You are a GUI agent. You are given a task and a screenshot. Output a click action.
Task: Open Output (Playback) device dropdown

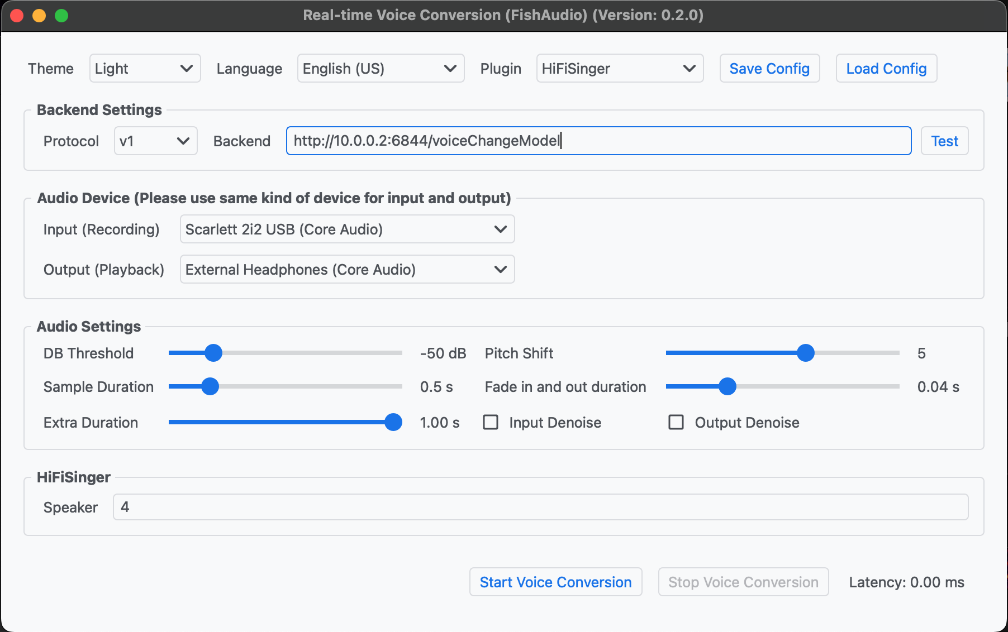(347, 270)
